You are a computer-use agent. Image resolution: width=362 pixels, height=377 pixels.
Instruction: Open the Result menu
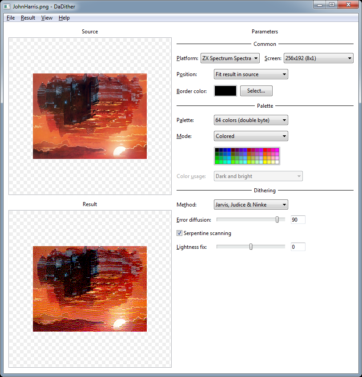[28, 18]
